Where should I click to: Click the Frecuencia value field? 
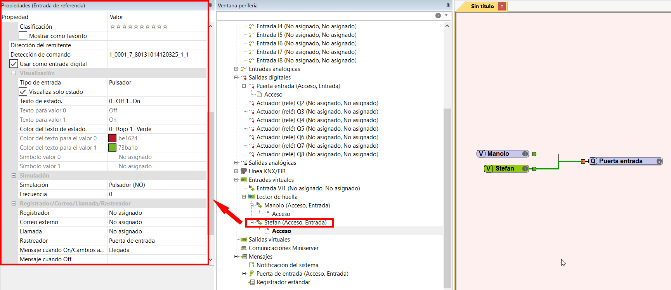pyautogui.click(x=157, y=194)
